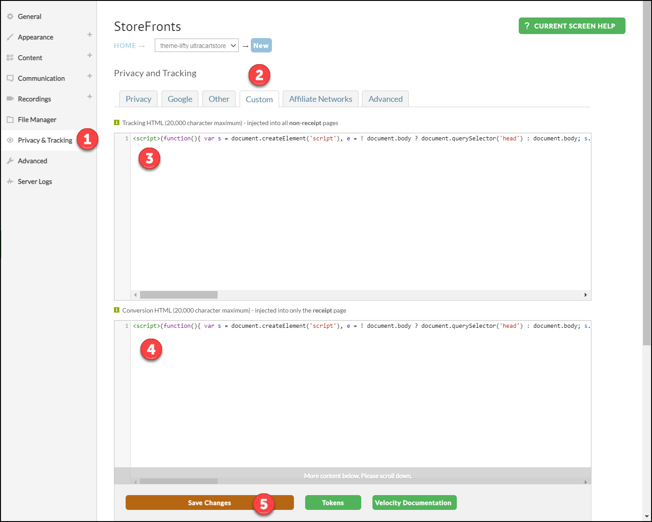This screenshot has height=522, width=652.
Task: Expand the Communication section plus sign
Action: [90, 76]
